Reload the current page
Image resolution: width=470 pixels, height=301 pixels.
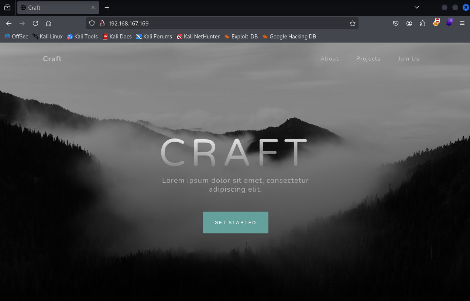tap(35, 23)
